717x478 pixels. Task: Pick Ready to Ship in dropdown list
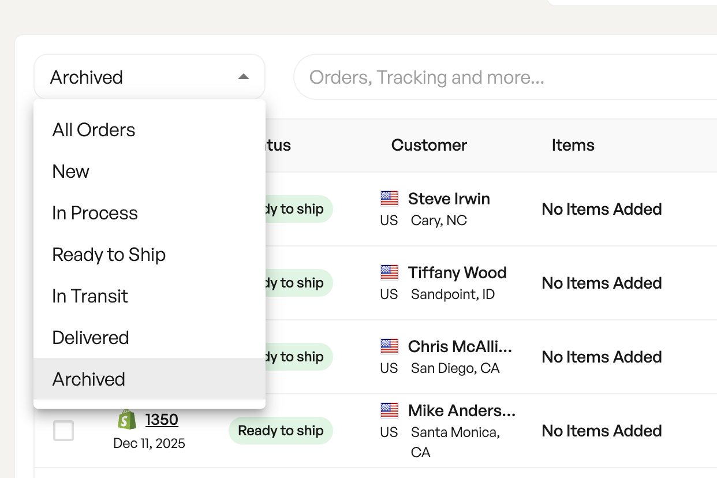click(109, 255)
